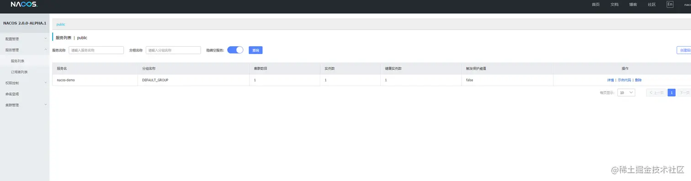Click 删除 for nacos-demo

[x=638, y=80]
